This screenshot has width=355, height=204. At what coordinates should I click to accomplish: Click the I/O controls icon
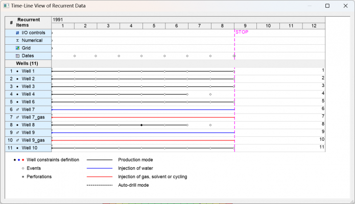coord(17,33)
